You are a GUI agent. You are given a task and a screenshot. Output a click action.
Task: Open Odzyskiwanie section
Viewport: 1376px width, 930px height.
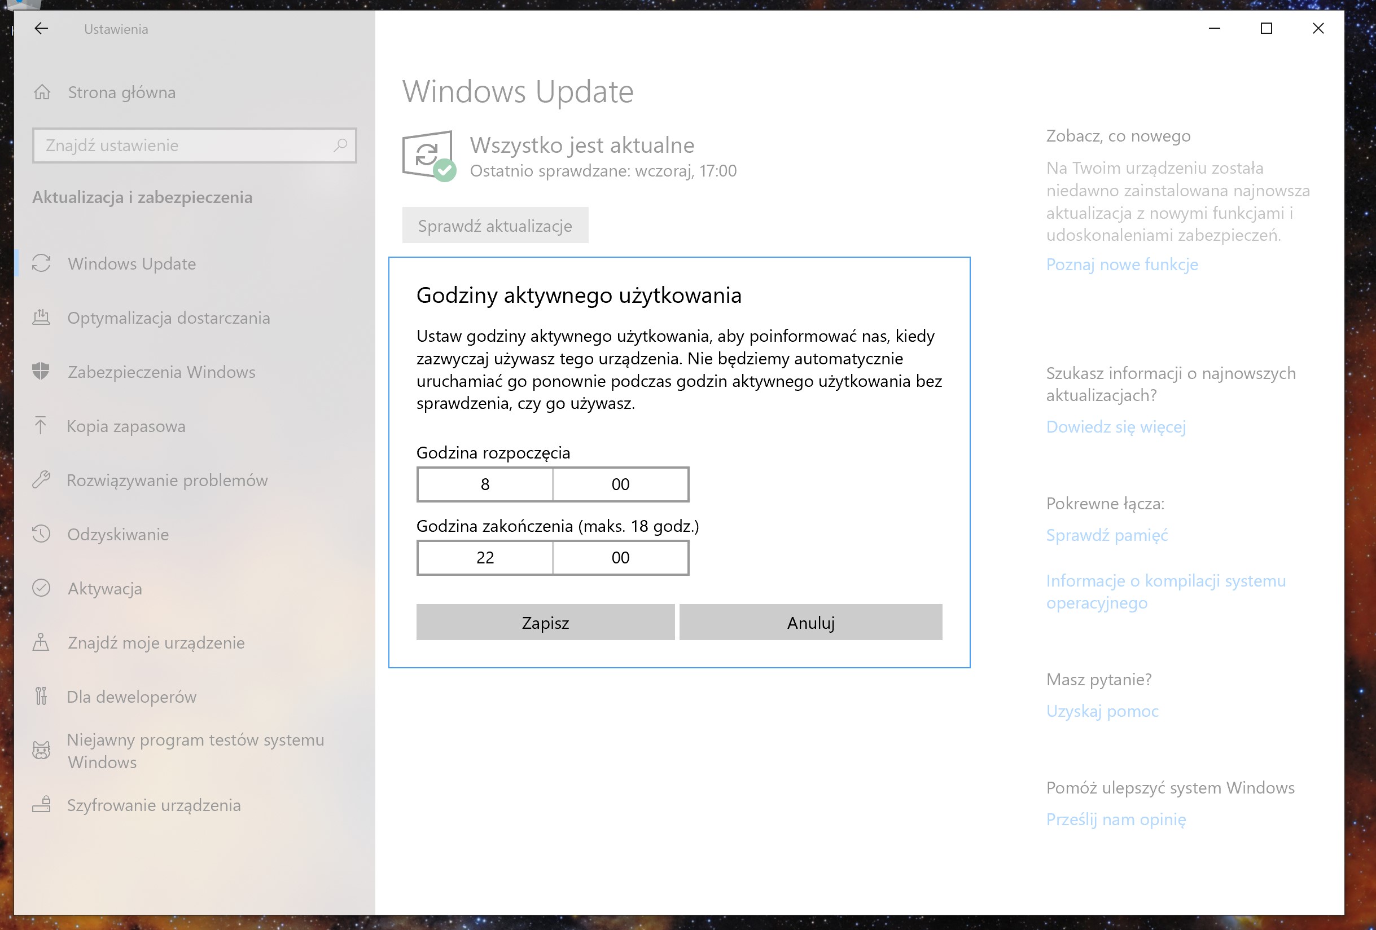195,534
